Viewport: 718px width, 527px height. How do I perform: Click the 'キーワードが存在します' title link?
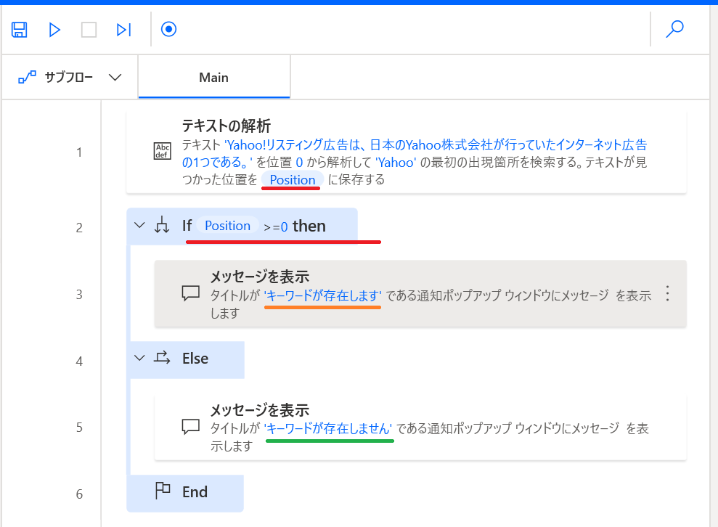tap(323, 295)
